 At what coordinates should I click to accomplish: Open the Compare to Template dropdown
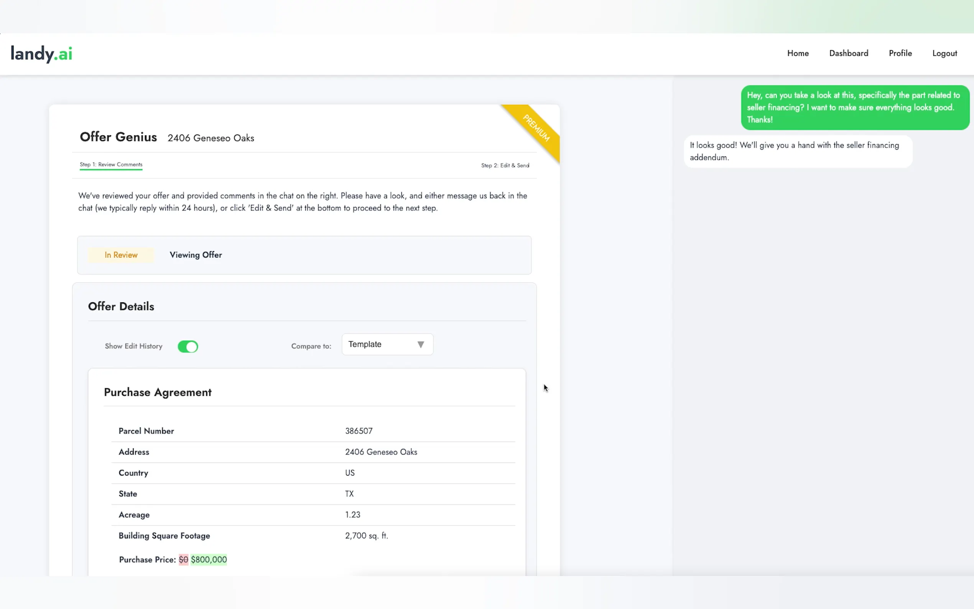[x=387, y=345]
